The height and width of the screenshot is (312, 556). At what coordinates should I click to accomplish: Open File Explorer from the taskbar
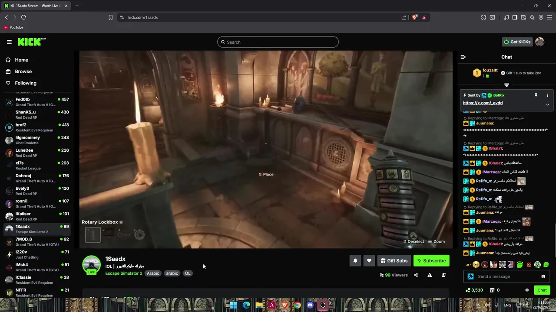[259, 305]
